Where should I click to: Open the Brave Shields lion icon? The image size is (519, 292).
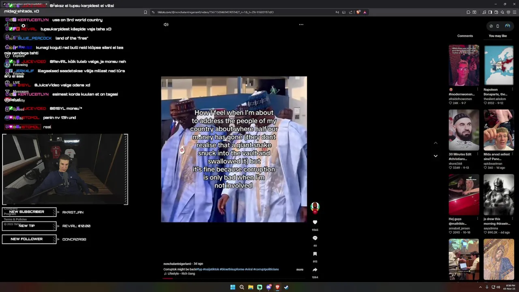point(358,12)
